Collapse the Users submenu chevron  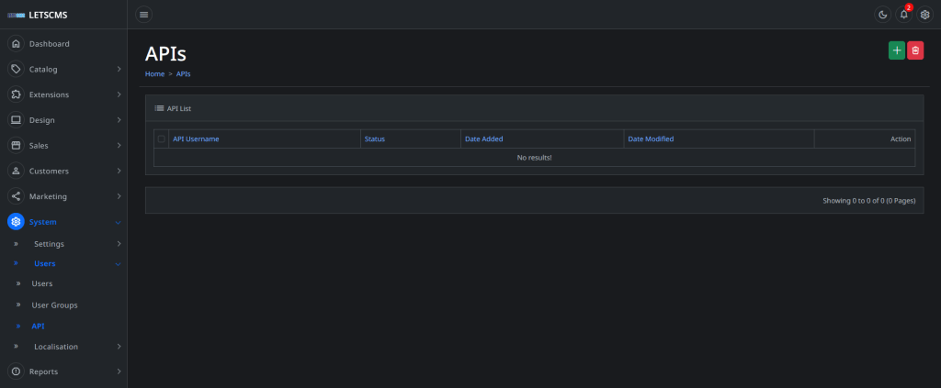(x=119, y=264)
